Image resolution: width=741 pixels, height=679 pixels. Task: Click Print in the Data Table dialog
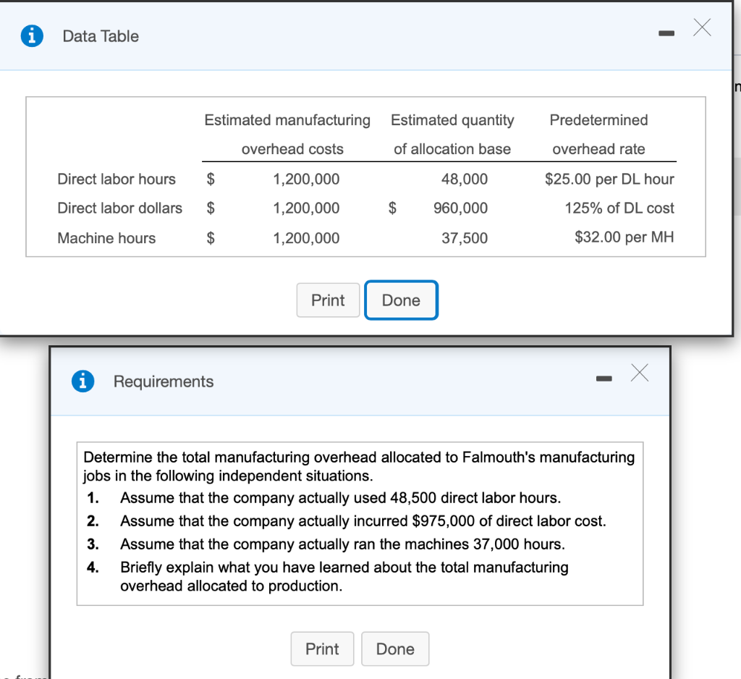pos(328,300)
